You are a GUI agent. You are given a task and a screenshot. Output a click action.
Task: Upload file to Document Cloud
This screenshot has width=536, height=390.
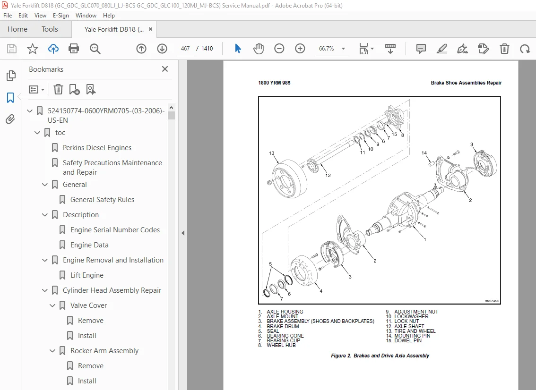[x=53, y=49]
